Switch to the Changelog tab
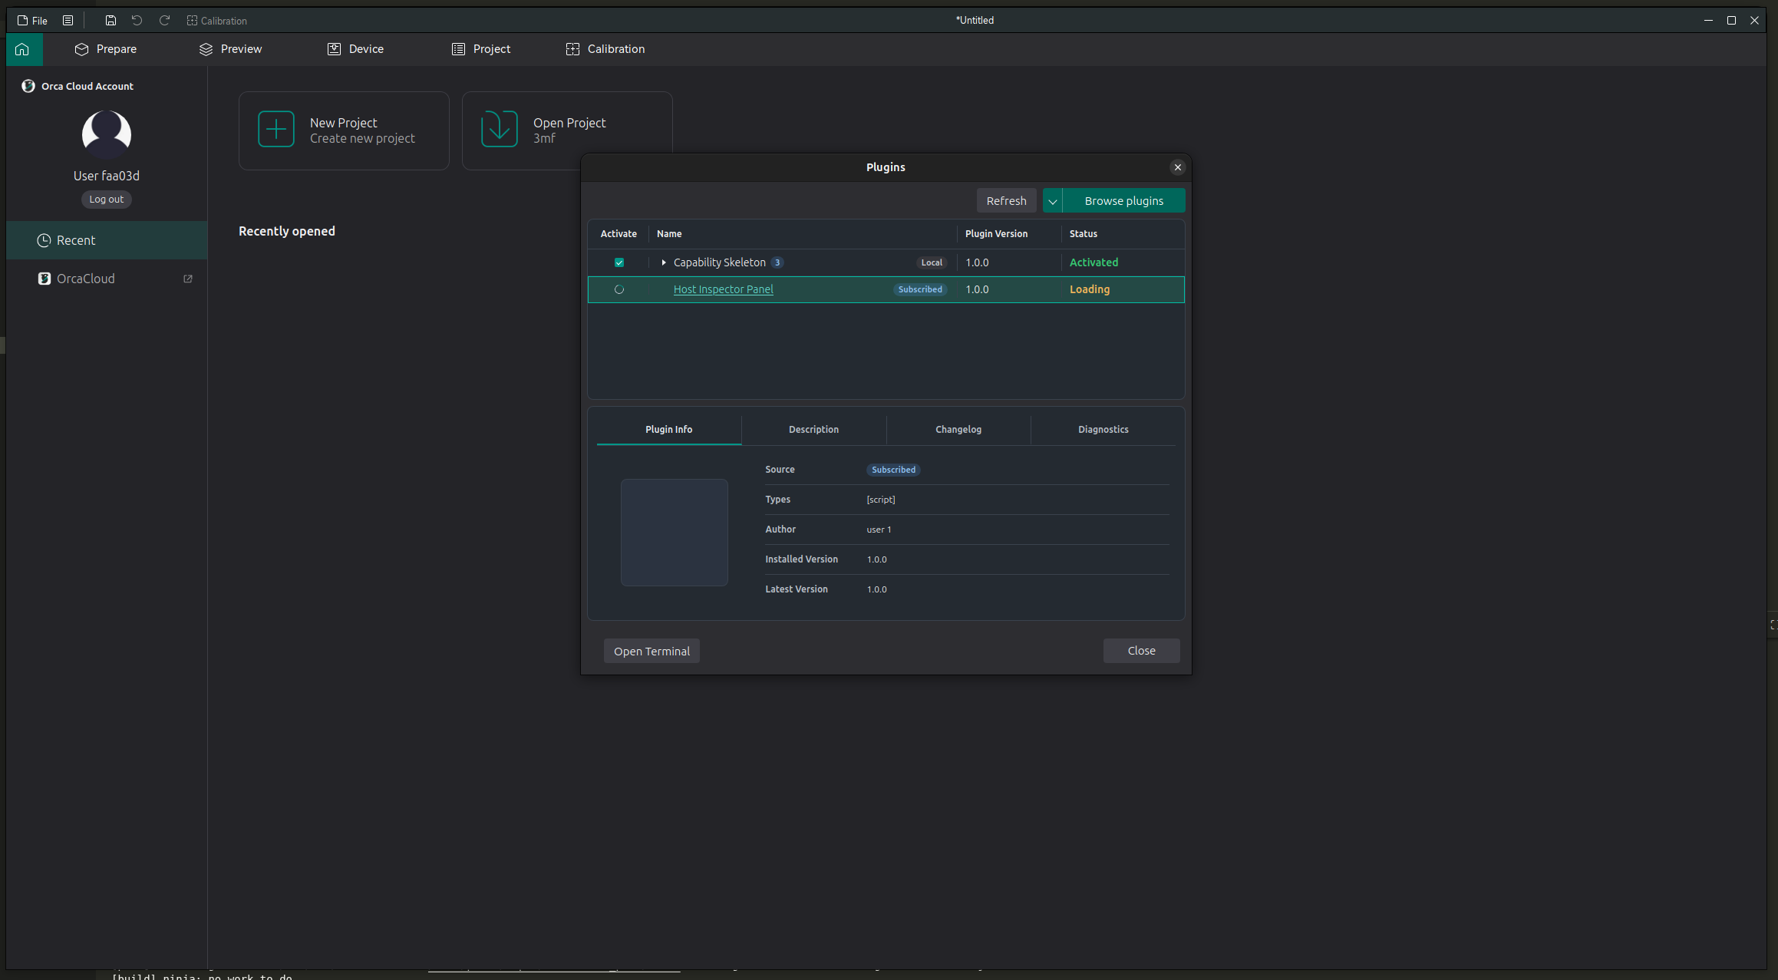Screen dimensions: 1778x980 pos(958,429)
